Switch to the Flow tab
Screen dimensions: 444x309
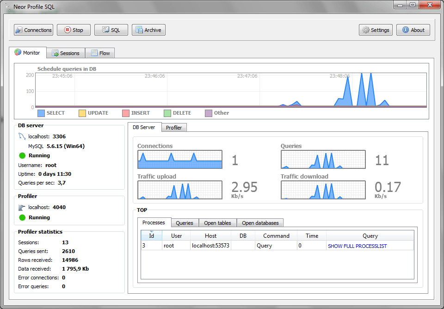(x=100, y=53)
